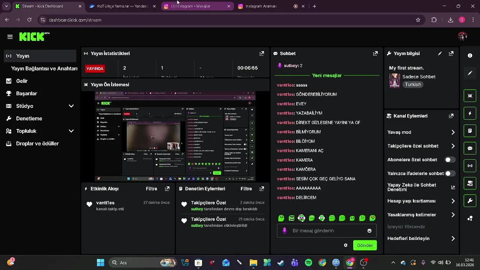The width and height of the screenshot is (480, 270).
Task: Open Yayın Bağlantısı ve Anahtarı page
Action: click(44, 69)
